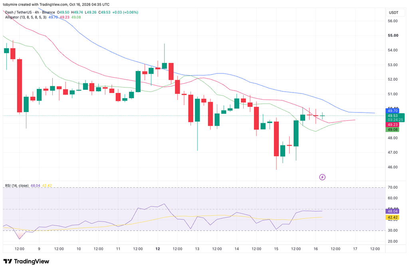
Task: Click the bold 55.00 price axis label
Action: tap(393, 35)
